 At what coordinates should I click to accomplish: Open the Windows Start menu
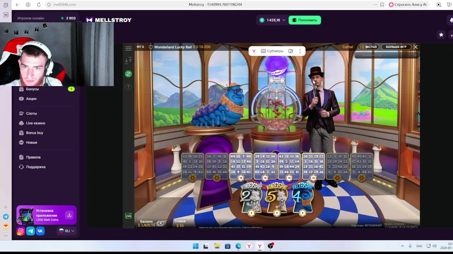tap(196, 246)
